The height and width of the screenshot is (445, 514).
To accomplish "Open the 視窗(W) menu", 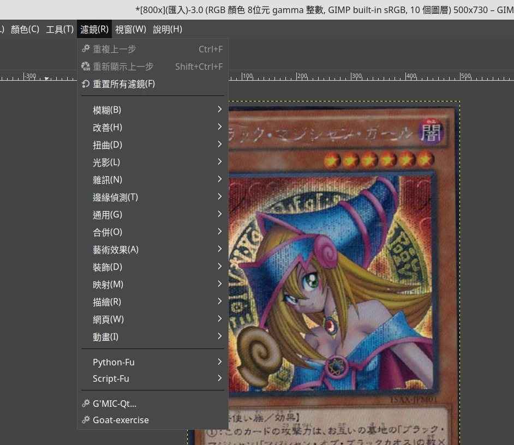I will click(130, 29).
